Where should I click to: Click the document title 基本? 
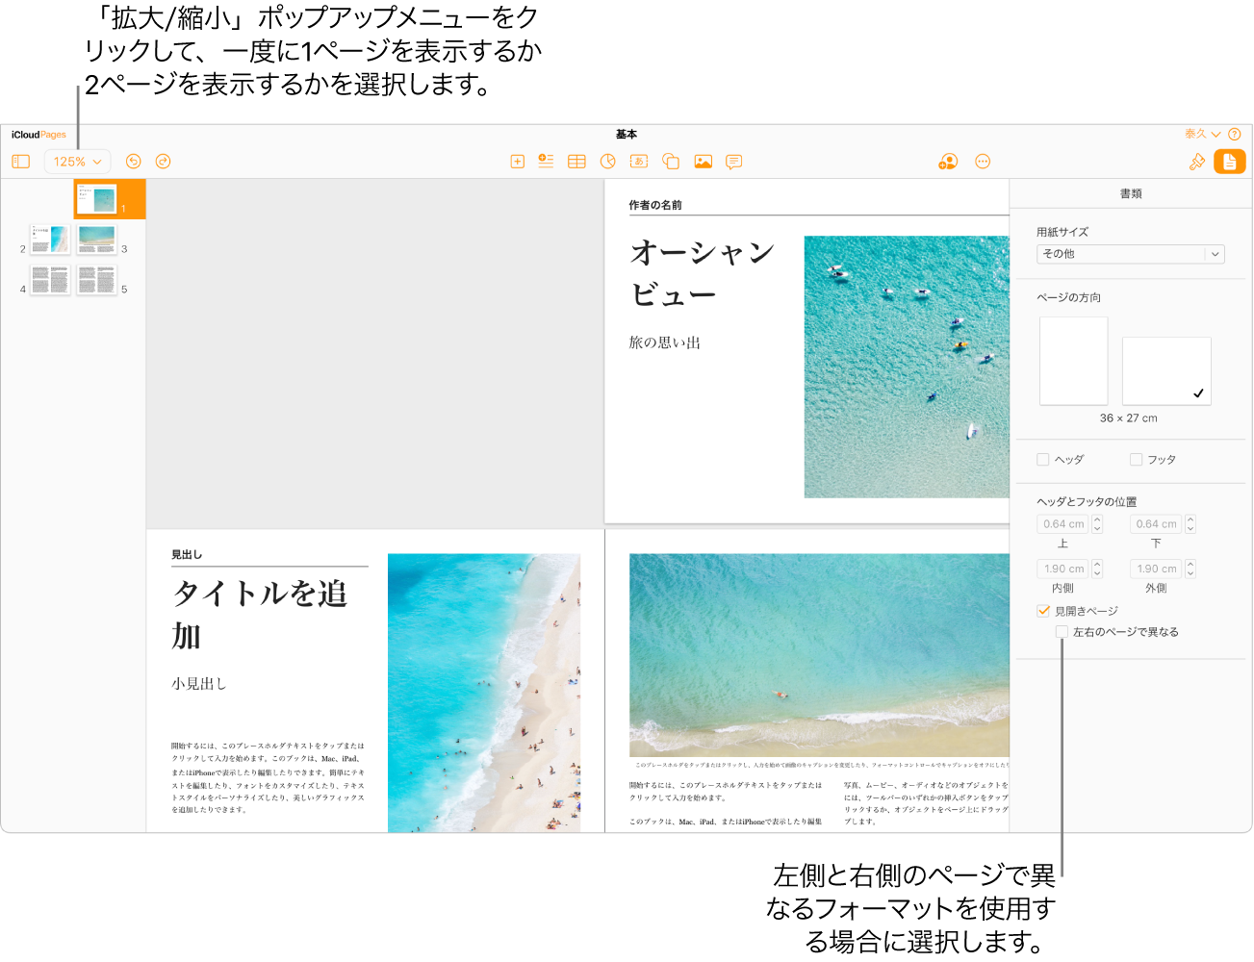tap(627, 134)
